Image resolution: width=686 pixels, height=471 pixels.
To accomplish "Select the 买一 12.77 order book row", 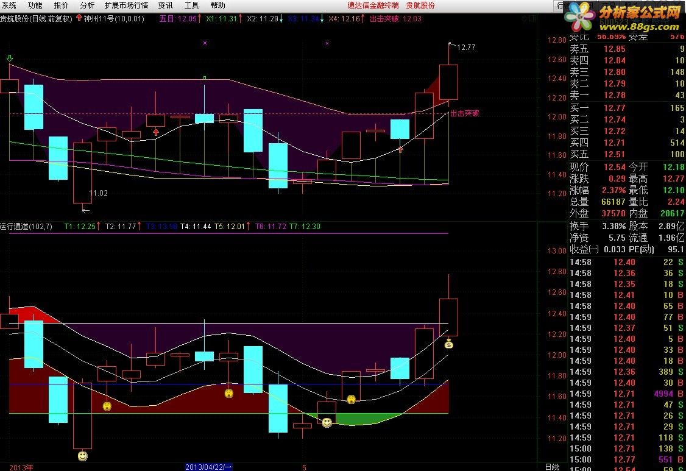I will pyautogui.click(x=627, y=108).
